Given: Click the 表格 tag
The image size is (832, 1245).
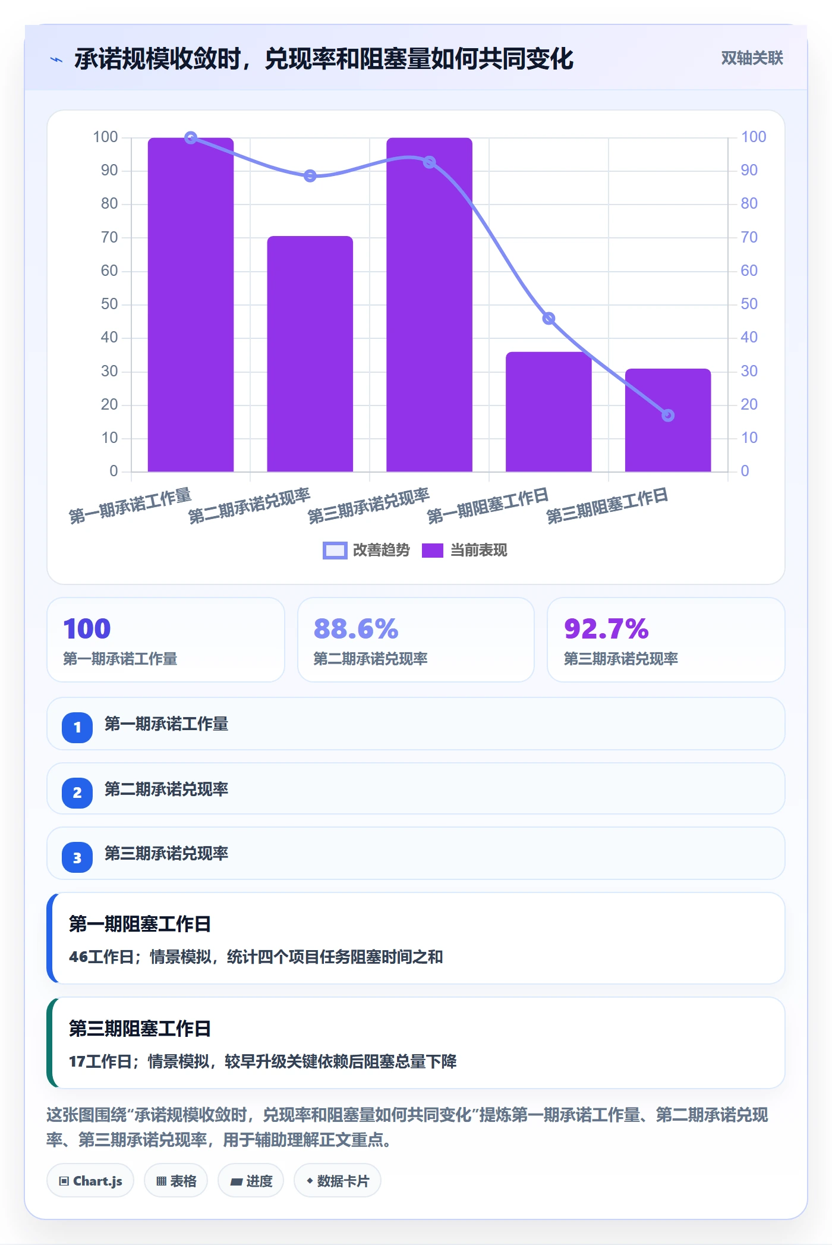Looking at the screenshot, I should point(176,1181).
